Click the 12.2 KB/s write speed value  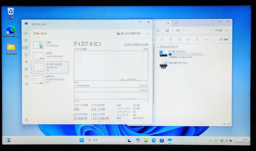point(101,118)
